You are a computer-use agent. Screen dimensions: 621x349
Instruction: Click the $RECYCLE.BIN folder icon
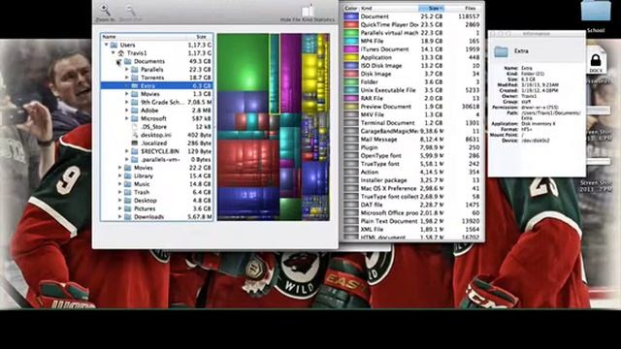pos(135,151)
